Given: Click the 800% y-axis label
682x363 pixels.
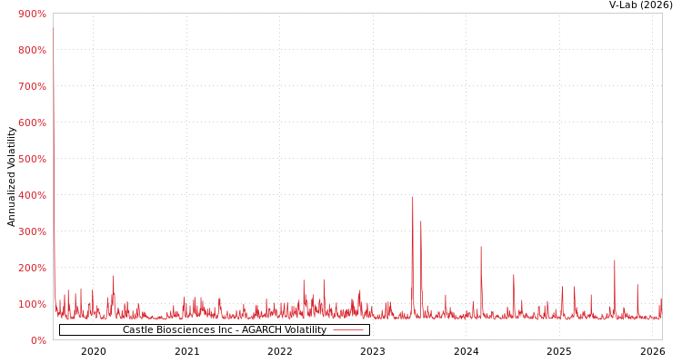Looking at the screenshot, I should [32, 51].
